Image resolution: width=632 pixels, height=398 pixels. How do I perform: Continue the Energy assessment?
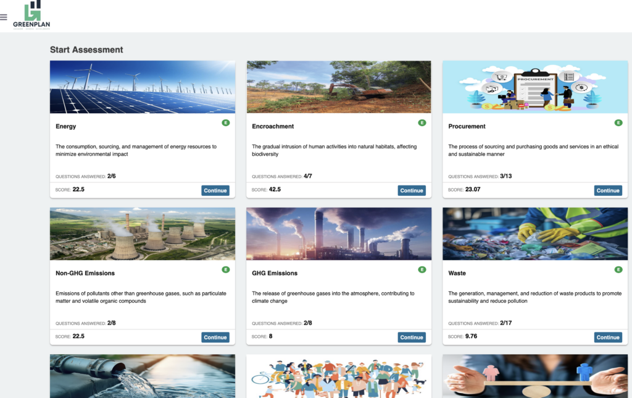(215, 190)
